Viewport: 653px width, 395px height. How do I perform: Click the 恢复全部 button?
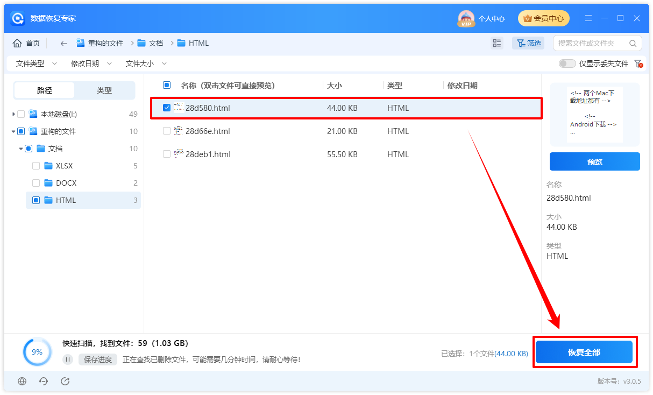[584, 352]
